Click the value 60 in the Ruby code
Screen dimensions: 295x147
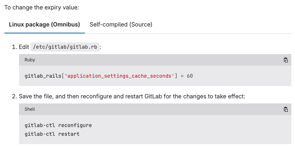pyautogui.click(x=190, y=76)
